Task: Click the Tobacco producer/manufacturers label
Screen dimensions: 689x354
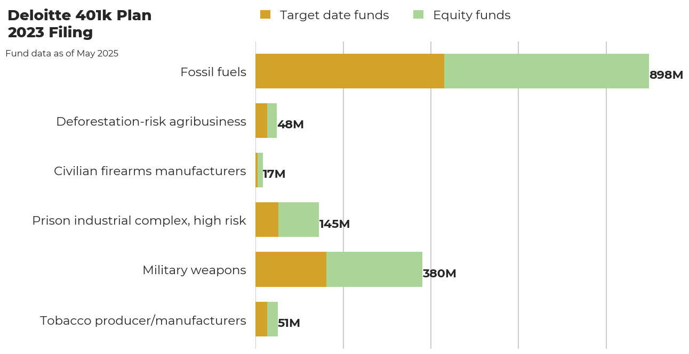Action: pos(143,320)
